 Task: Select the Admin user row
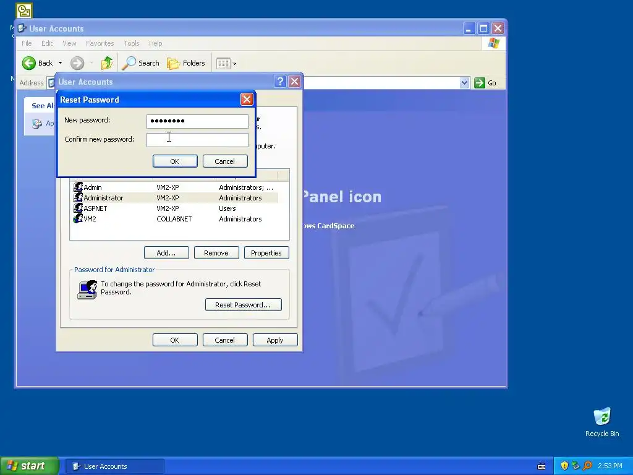(x=175, y=187)
